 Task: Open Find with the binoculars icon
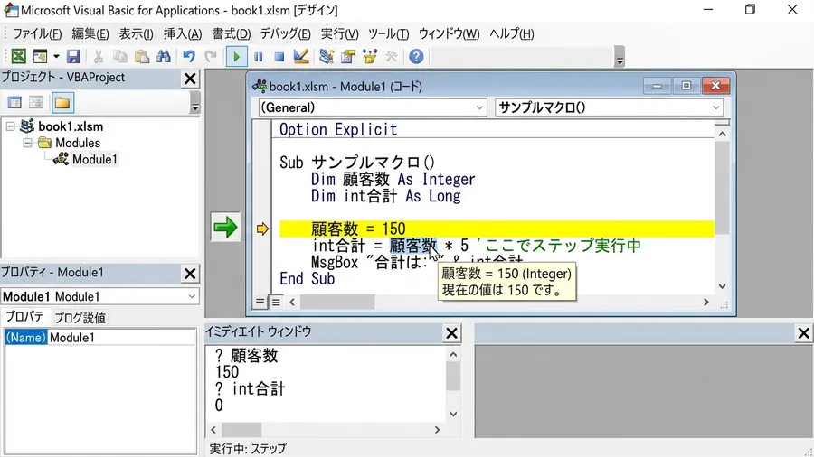click(x=164, y=56)
